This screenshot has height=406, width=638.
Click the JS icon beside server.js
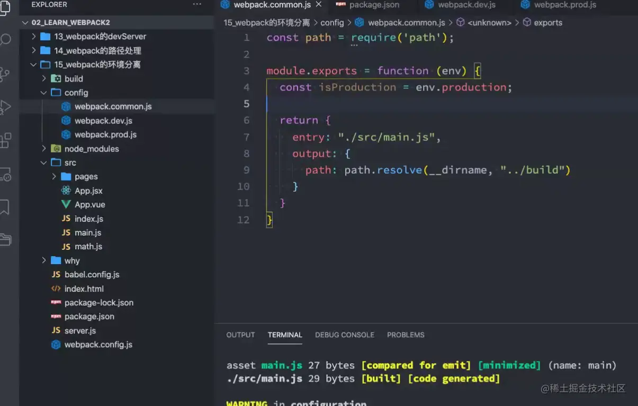point(56,330)
